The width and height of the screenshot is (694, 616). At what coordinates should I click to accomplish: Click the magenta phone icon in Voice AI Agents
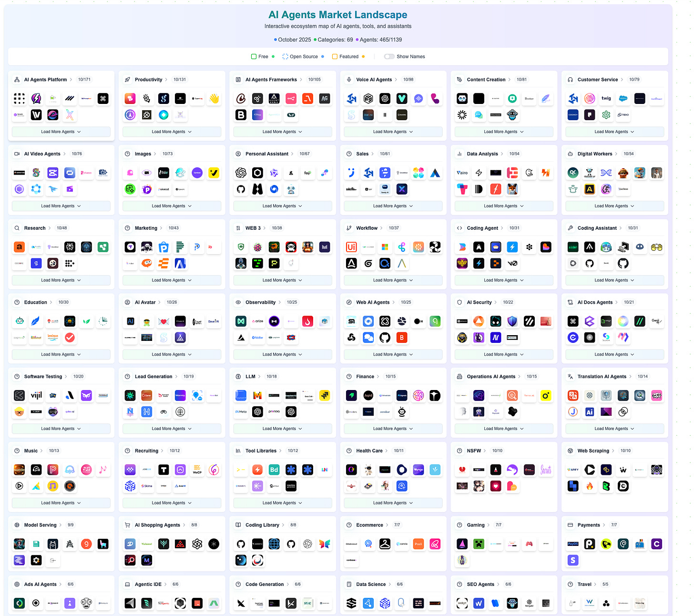435,99
